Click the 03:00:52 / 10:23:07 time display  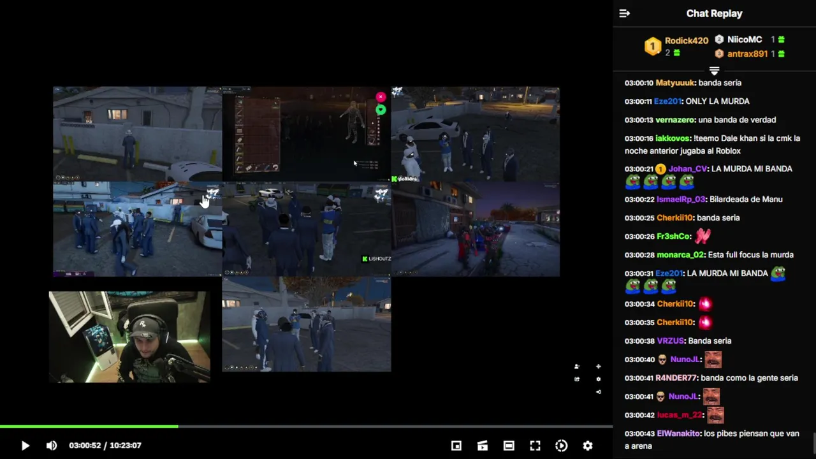pyautogui.click(x=105, y=446)
